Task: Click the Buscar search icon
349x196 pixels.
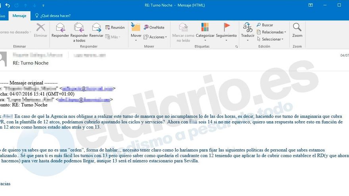Action: click(x=265, y=25)
